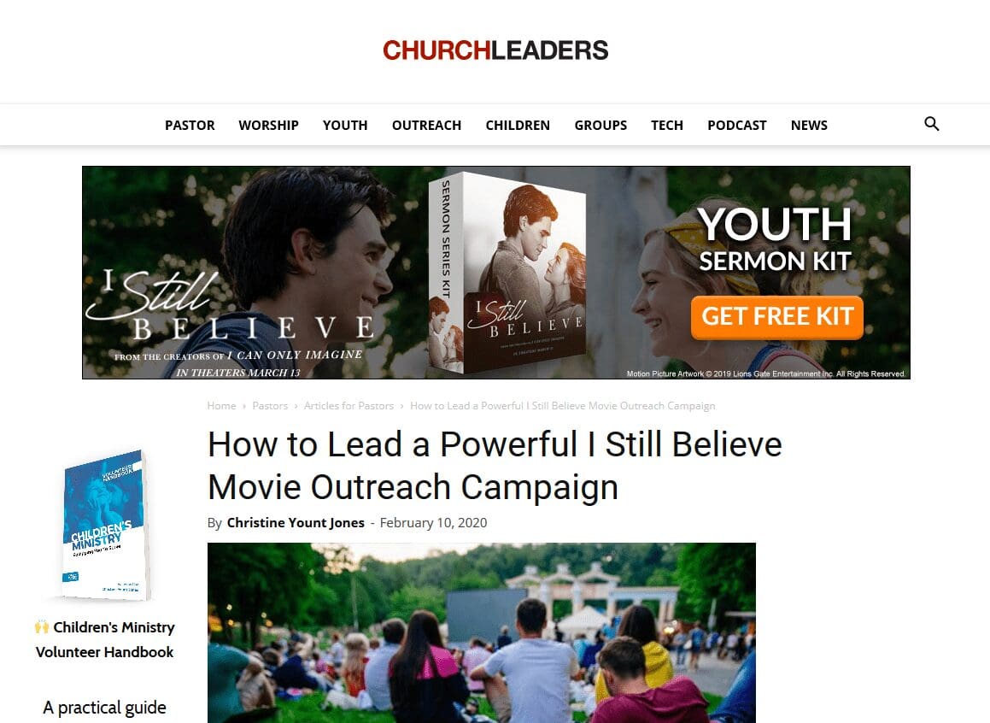Viewport: 990px width, 723px height.
Task: Open Children's Ministry Volunteer Handbook link
Action: (x=105, y=639)
